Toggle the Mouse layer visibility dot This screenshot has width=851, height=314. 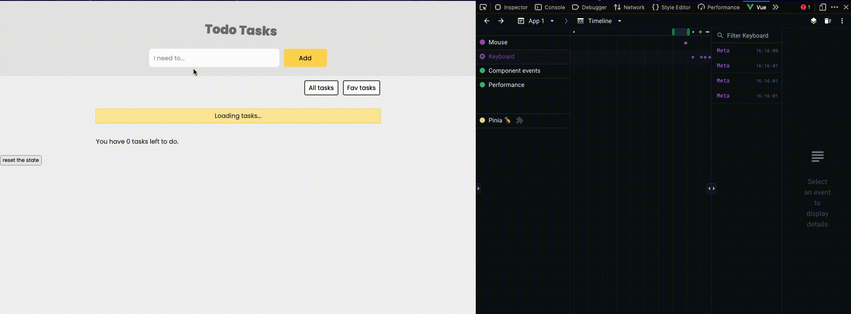pos(482,42)
